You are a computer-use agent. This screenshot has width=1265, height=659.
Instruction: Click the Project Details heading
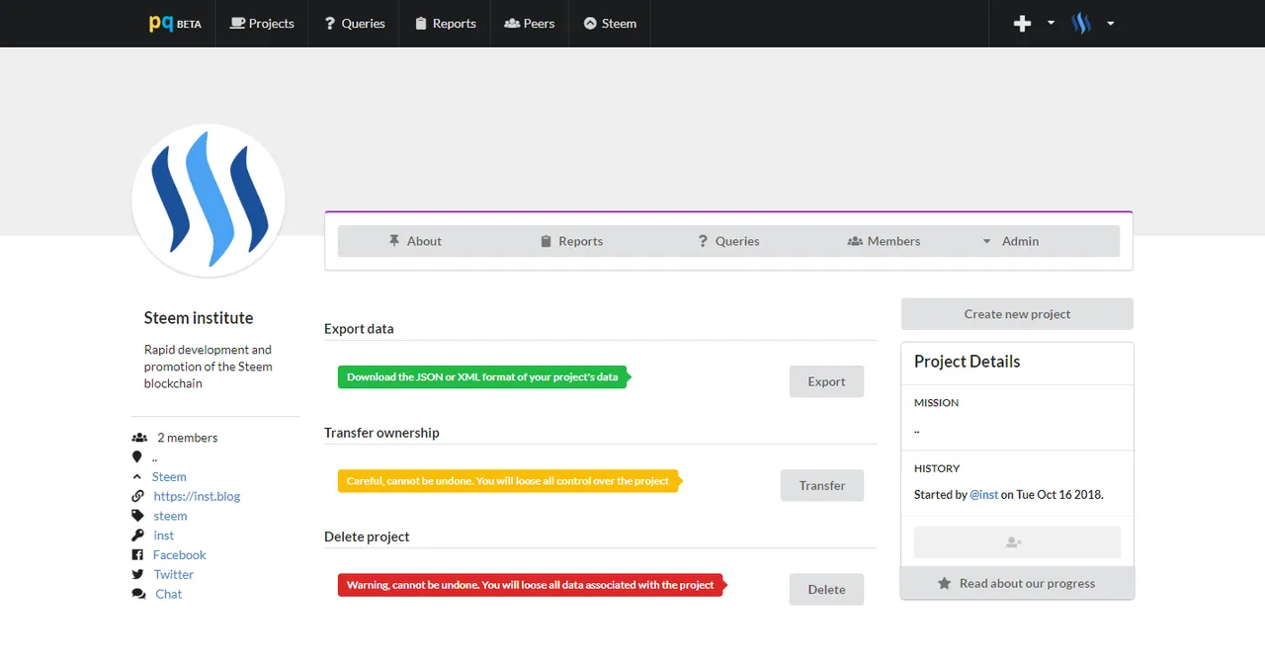pyautogui.click(x=967, y=362)
